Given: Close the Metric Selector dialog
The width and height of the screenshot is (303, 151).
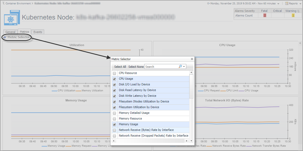Looking at the screenshot, I should pos(192,59).
